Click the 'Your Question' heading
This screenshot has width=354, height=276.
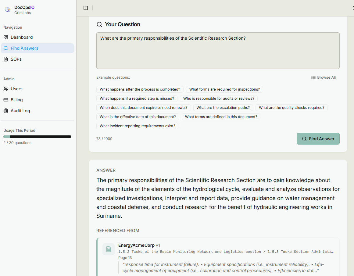tap(123, 24)
